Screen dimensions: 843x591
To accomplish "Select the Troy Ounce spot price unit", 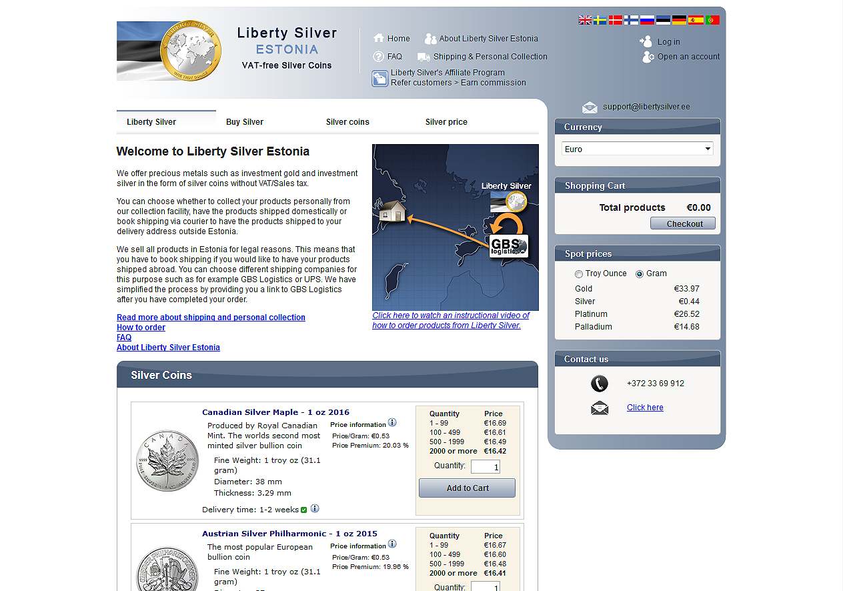I will (579, 274).
